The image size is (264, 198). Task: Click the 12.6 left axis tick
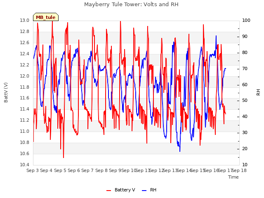tap(24, 43)
